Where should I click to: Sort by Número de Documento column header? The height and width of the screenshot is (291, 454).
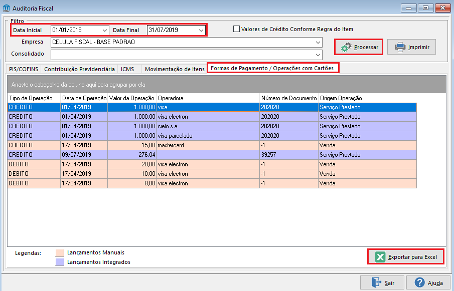click(x=289, y=98)
